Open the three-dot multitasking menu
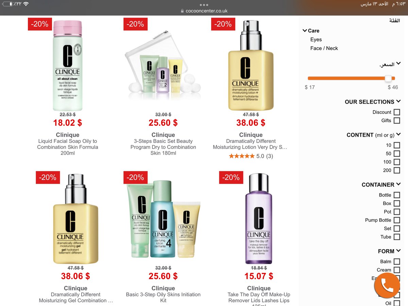The height and width of the screenshot is (306, 408). (204, 5)
